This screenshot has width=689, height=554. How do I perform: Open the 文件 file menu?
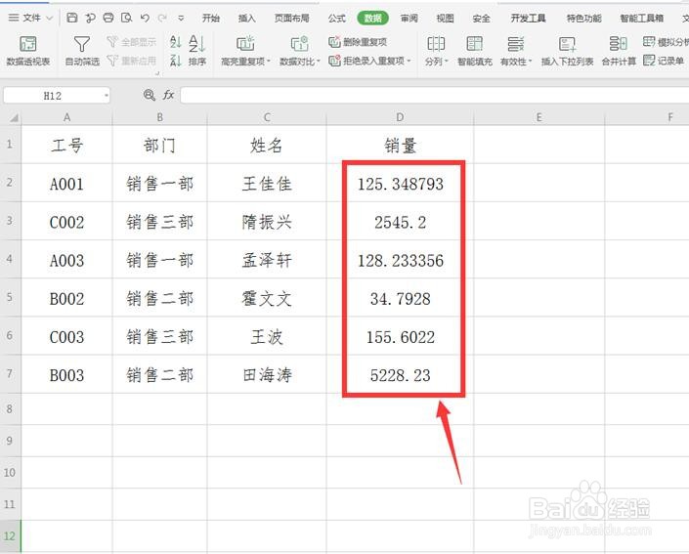[30, 18]
